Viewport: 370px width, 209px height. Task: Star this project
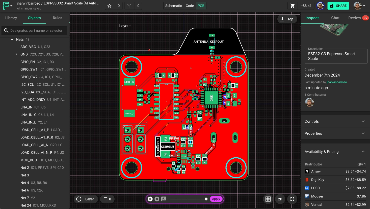click(x=110, y=6)
